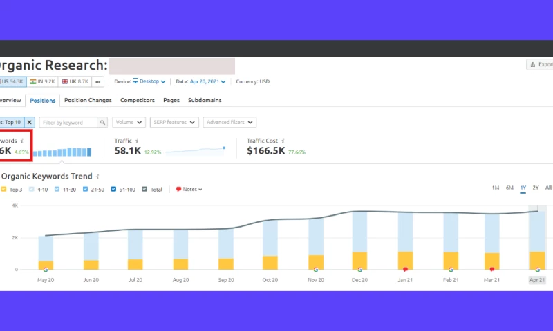Viewport: 553px width, 331px height.
Task: Switch to the Positions tab
Action: 43,100
